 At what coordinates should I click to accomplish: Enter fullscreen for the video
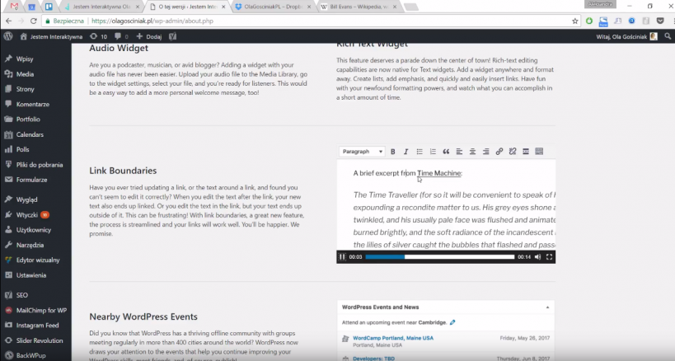pyautogui.click(x=549, y=257)
